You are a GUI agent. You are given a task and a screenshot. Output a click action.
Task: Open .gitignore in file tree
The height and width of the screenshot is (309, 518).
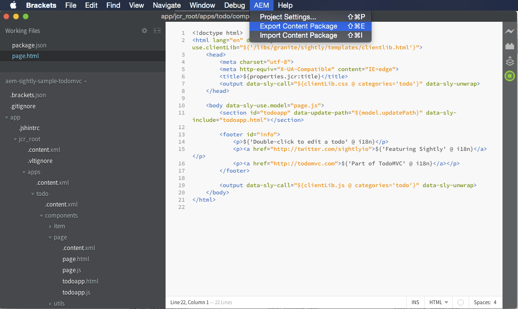pyautogui.click(x=23, y=106)
